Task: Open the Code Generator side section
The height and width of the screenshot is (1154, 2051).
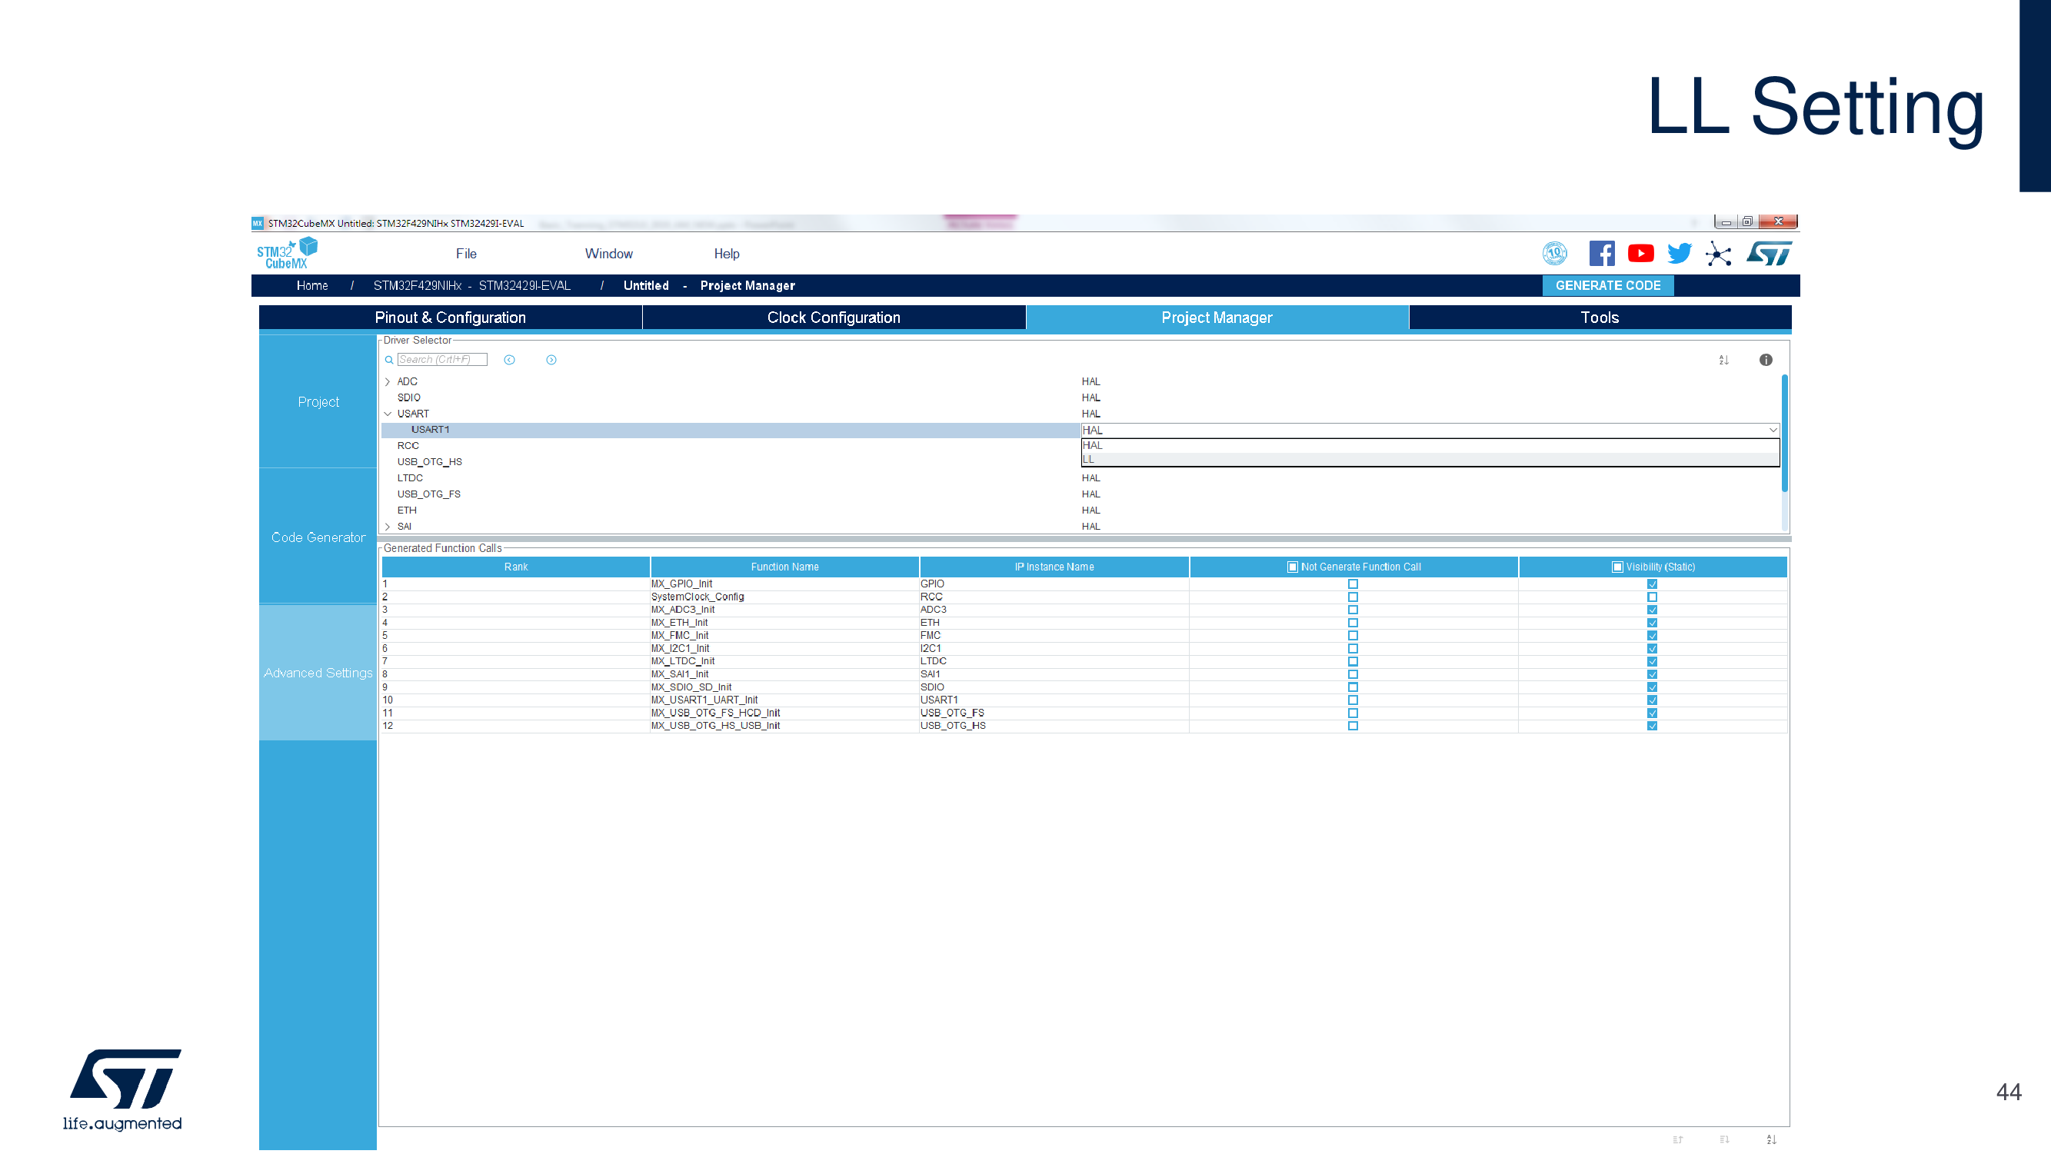Action: pos(318,537)
